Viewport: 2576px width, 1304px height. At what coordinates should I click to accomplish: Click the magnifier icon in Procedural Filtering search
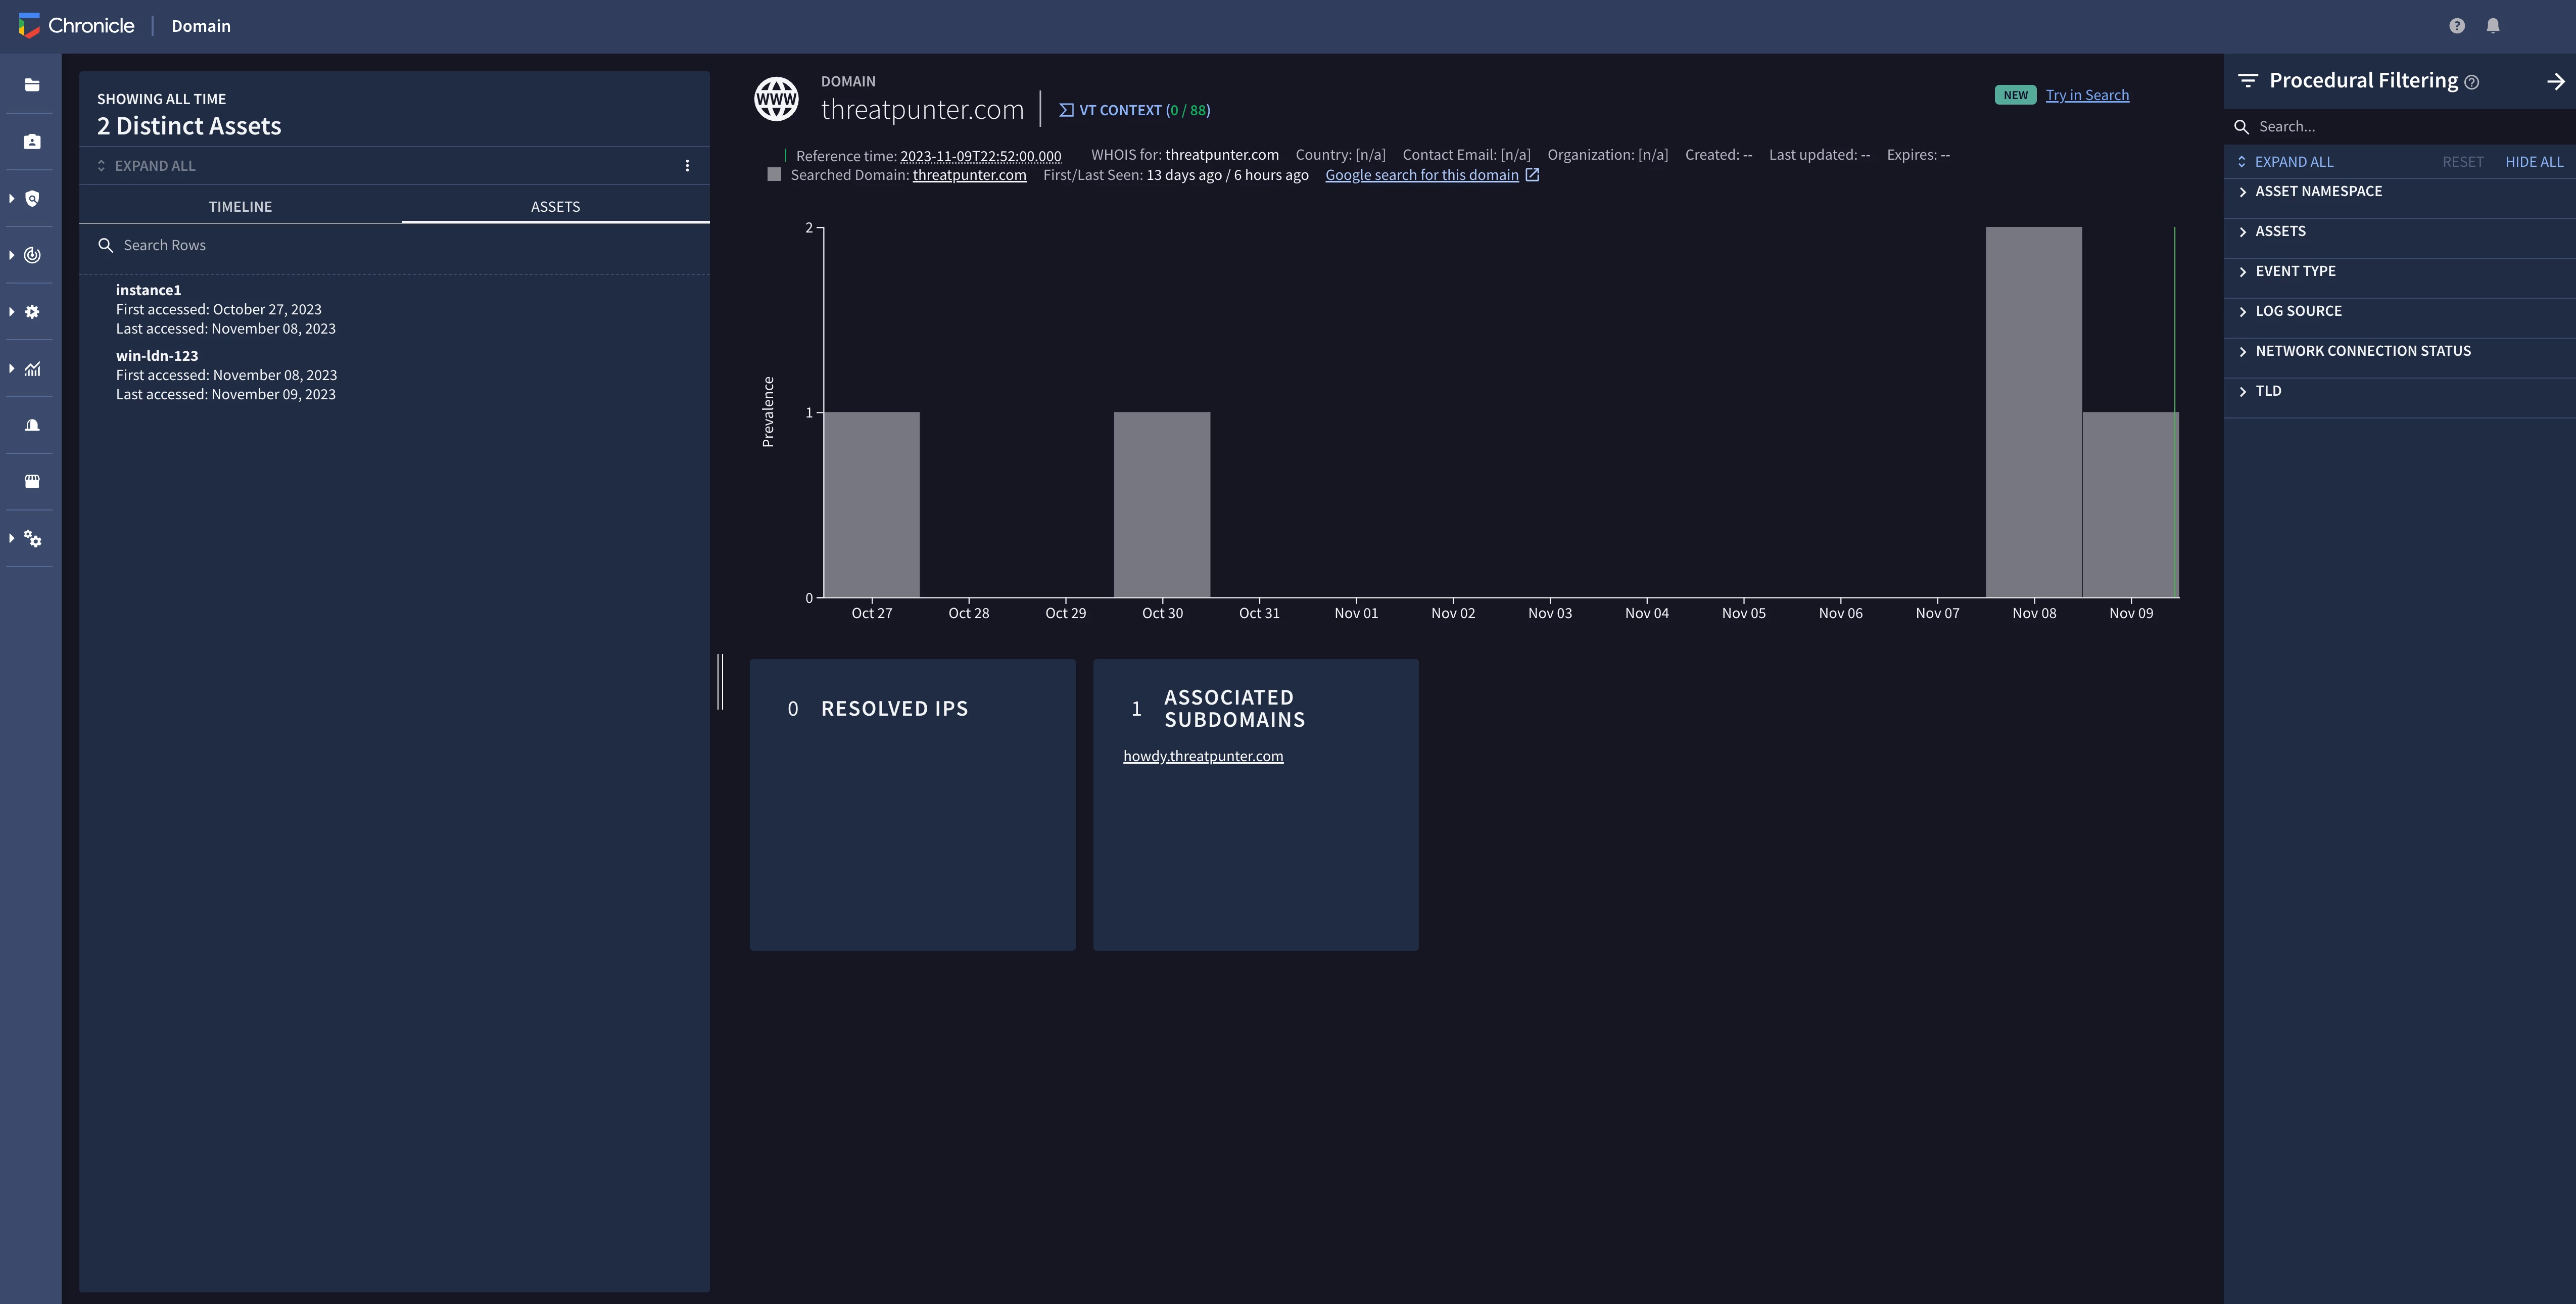click(x=2241, y=127)
